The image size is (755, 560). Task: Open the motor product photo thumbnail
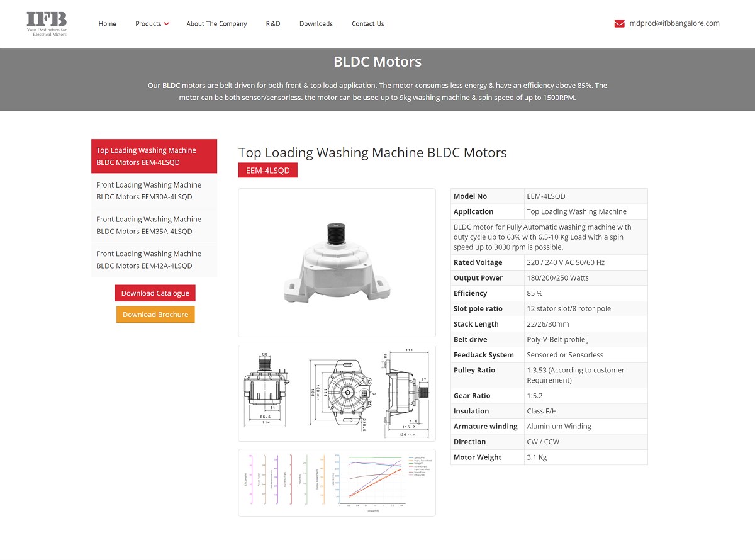(x=337, y=262)
